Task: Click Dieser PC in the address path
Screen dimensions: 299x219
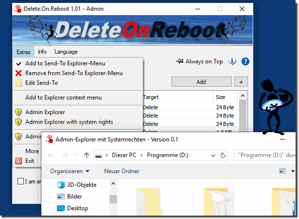Action: click(124, 155)
